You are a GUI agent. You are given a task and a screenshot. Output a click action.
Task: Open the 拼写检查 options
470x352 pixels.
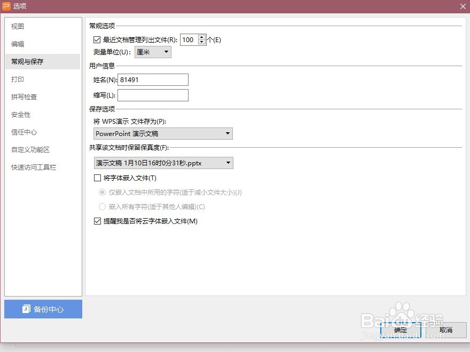click(43, 97)
